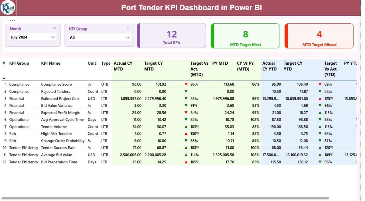Click red up arrow for Estimated Project Cost YTD
The width and height of the screenshot is (365, 201).
click(320, 99)
